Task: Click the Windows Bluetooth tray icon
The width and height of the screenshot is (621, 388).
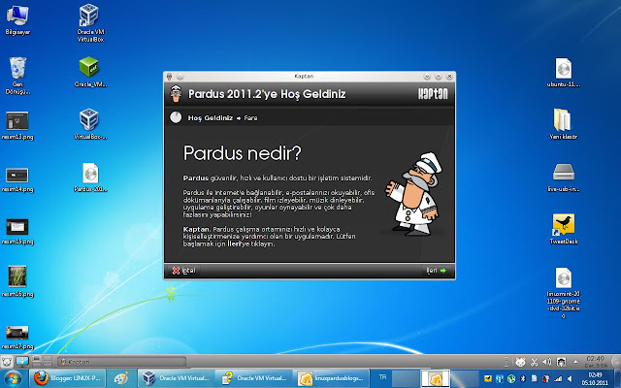Action: [522, 378]
